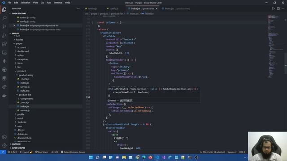287x161 pixels.
Task: Collapse the MYAPP project section
Action: [15, 34]
